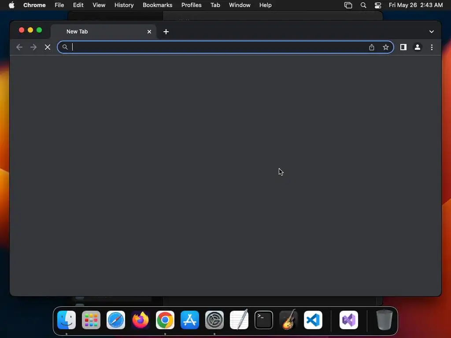Screen dimensions: 451x338
Task: Show the date and time panel
Action: coord(416,5)
